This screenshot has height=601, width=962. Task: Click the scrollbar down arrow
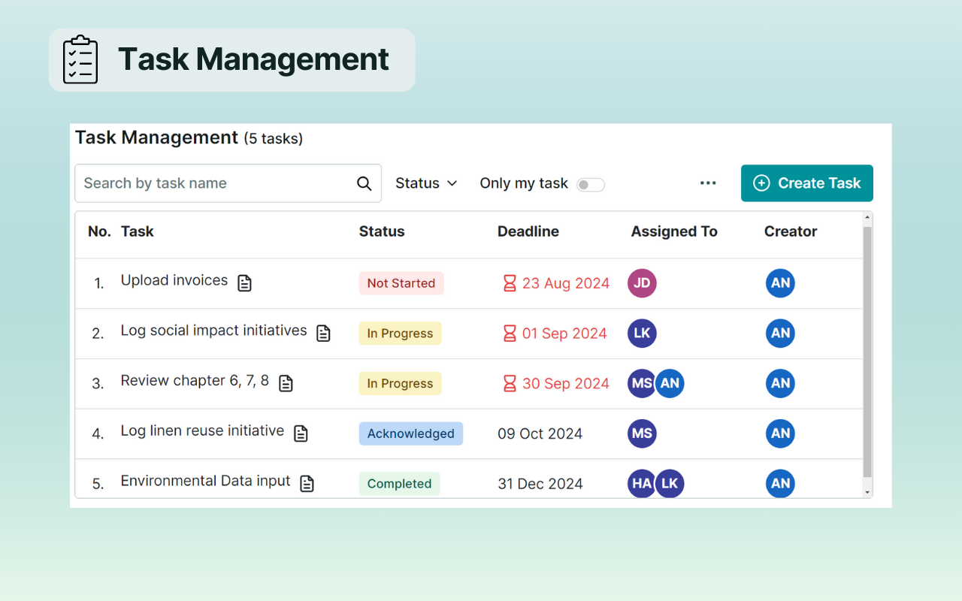(867, 492)
